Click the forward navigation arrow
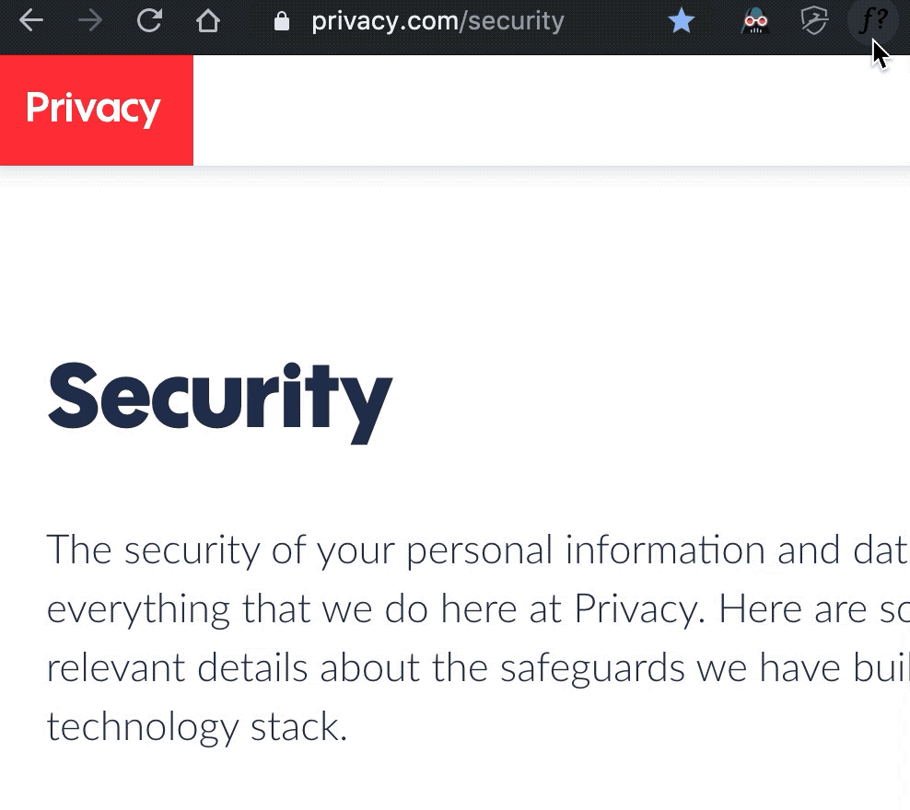The width and height of the screenshot is (910, 810). tap(89, 21)
